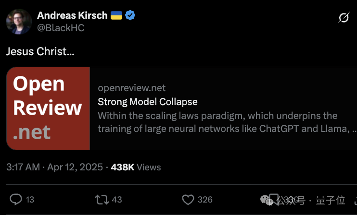Click the Ukraine flag emoji beside the name
Image resolution: width=357 pixels, height=215 pixels.
tap(116, 15)
